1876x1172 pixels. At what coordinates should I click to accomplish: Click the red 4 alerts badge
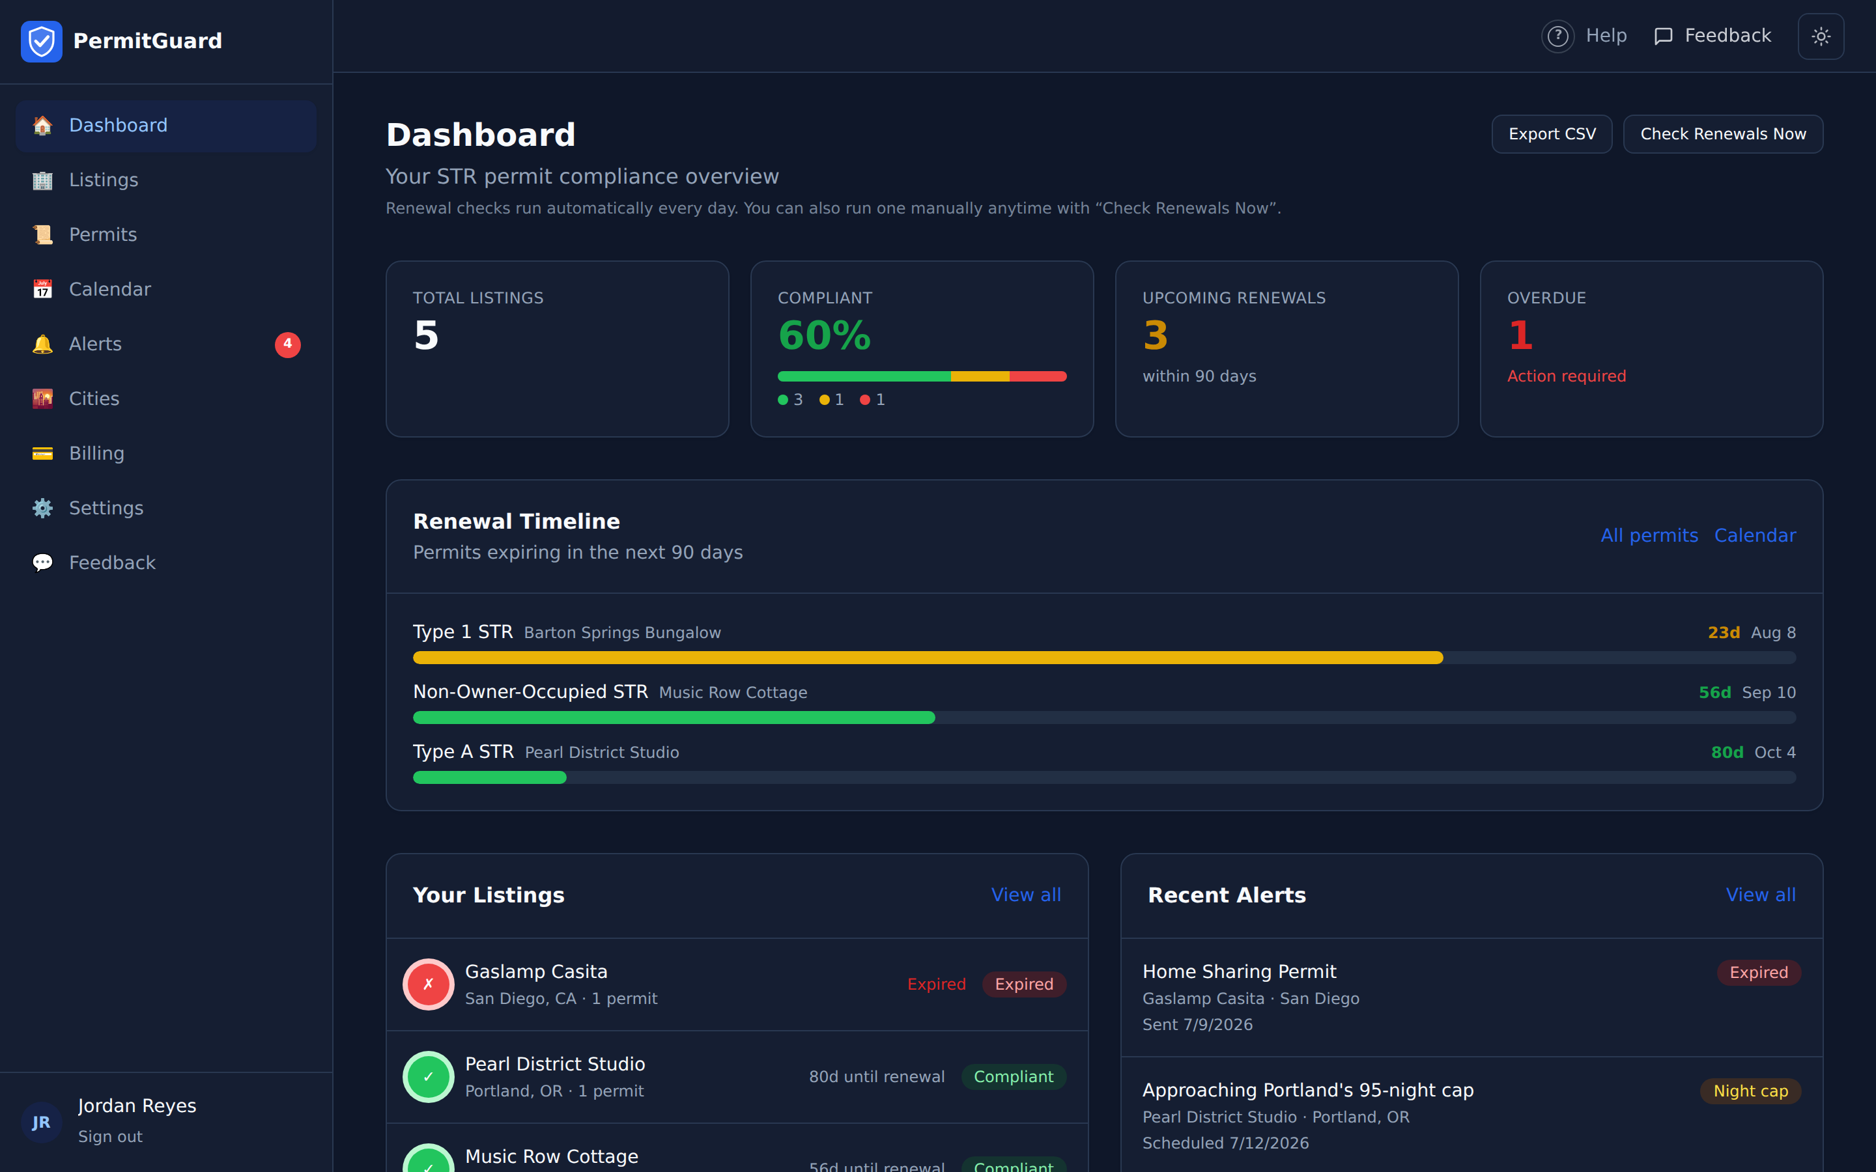(288, 344)
